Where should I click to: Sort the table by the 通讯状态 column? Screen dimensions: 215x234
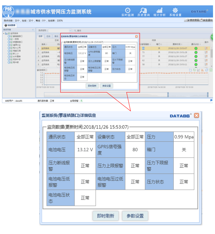coord(196,44)
